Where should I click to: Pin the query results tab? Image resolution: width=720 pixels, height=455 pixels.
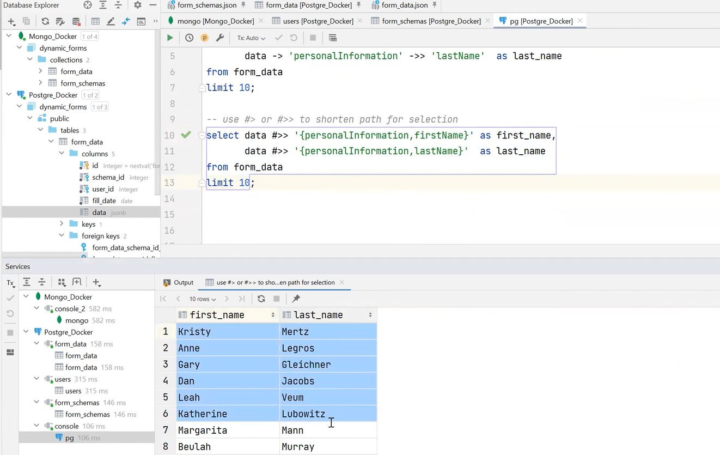[x=296, y=299]
